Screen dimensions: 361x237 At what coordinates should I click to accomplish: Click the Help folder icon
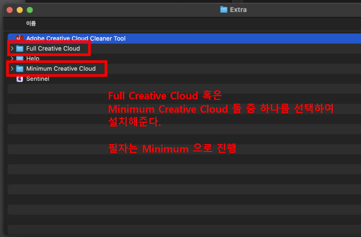coord(20,58)
